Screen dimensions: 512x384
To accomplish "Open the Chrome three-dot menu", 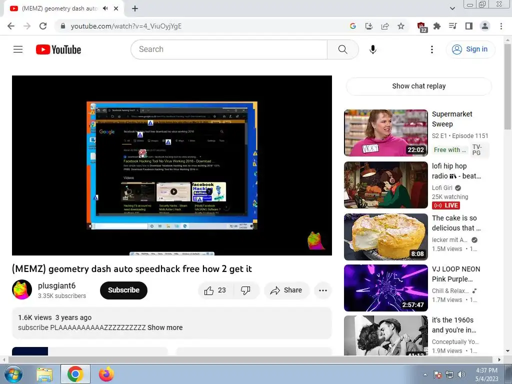I will 501,26.
